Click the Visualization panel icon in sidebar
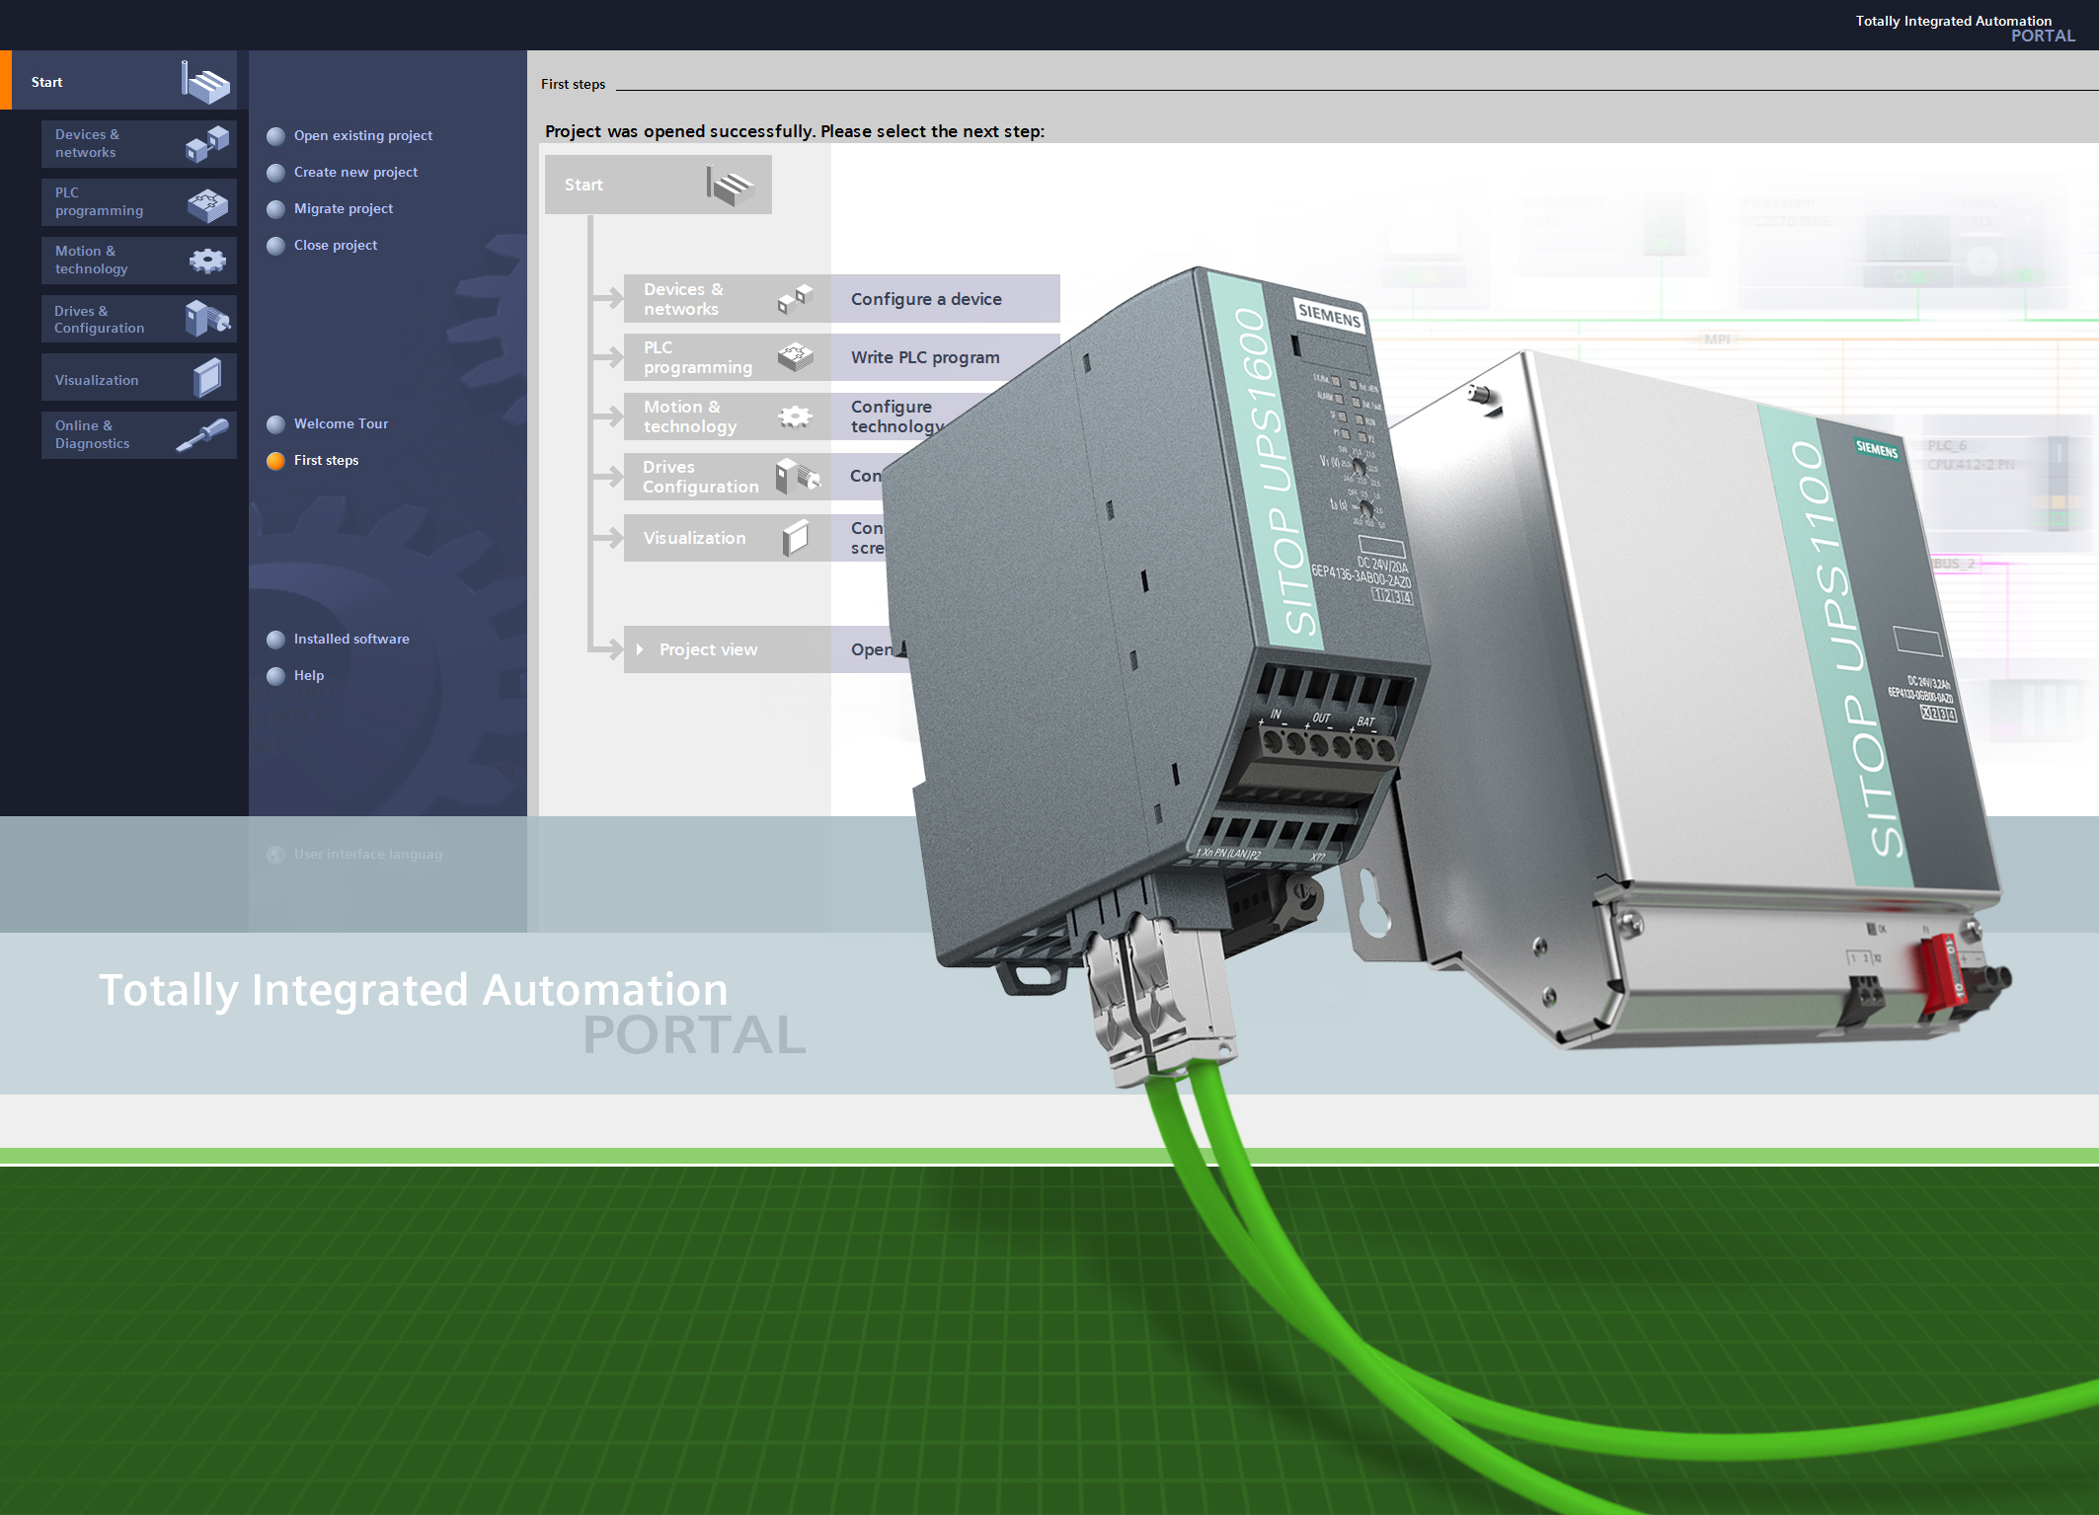Screen dimensions: 2099x1515 206,378
